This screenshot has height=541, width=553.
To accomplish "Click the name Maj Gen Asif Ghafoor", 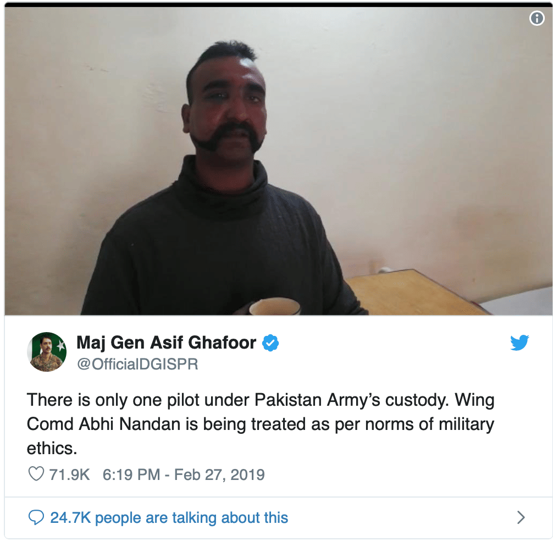I will pos(166,343).
